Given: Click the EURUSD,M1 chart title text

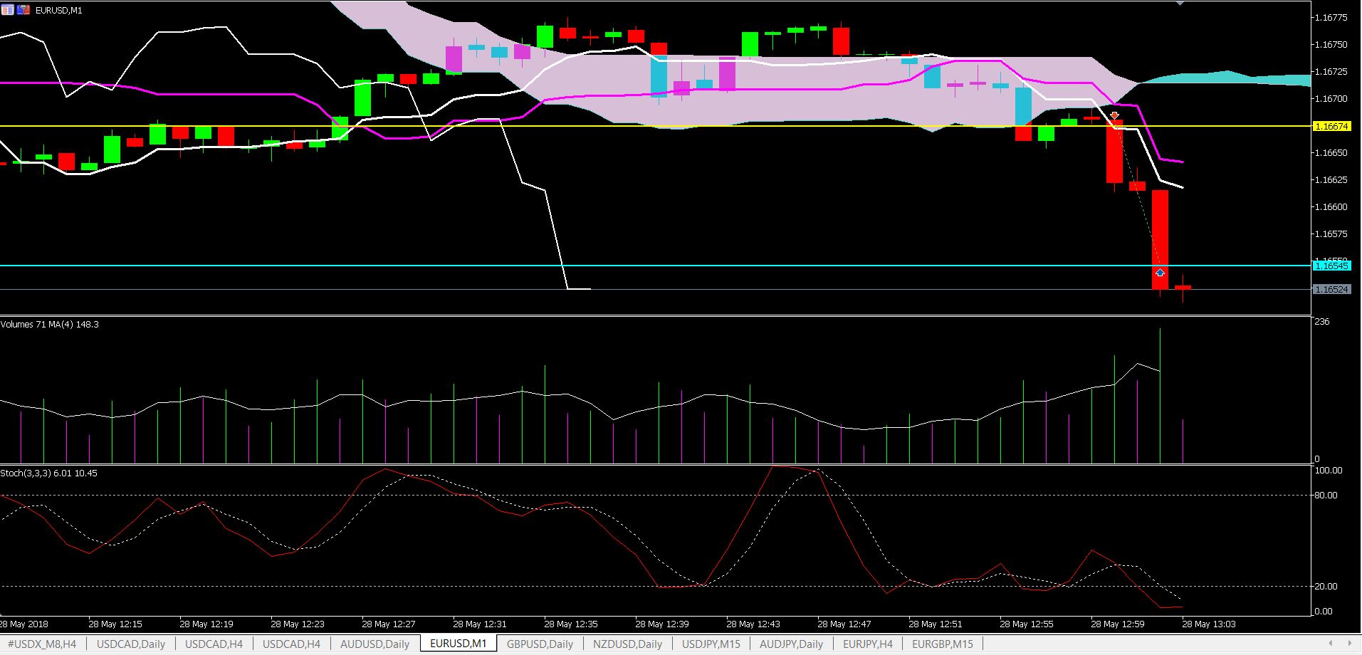Looking at the screenshot, I should point(58,11).
